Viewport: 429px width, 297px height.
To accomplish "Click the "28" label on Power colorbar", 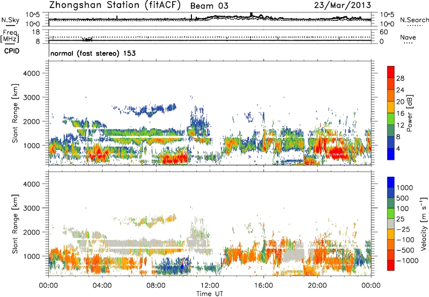I will coord(400,78).
